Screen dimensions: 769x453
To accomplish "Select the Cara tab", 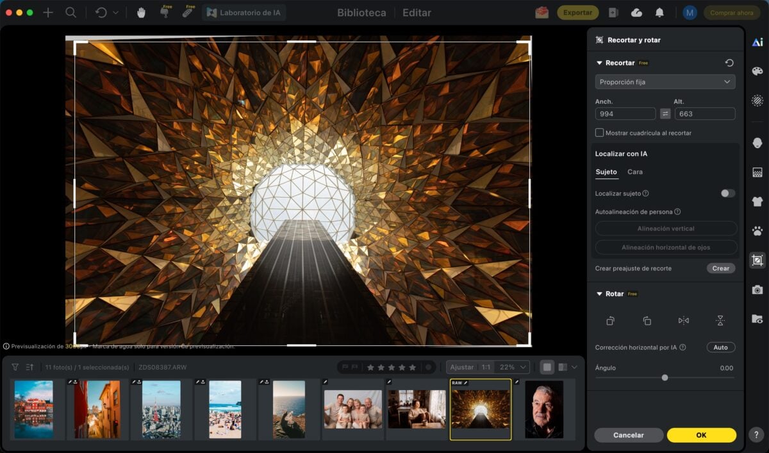I will pyautogui.click(x=635, y=172).
